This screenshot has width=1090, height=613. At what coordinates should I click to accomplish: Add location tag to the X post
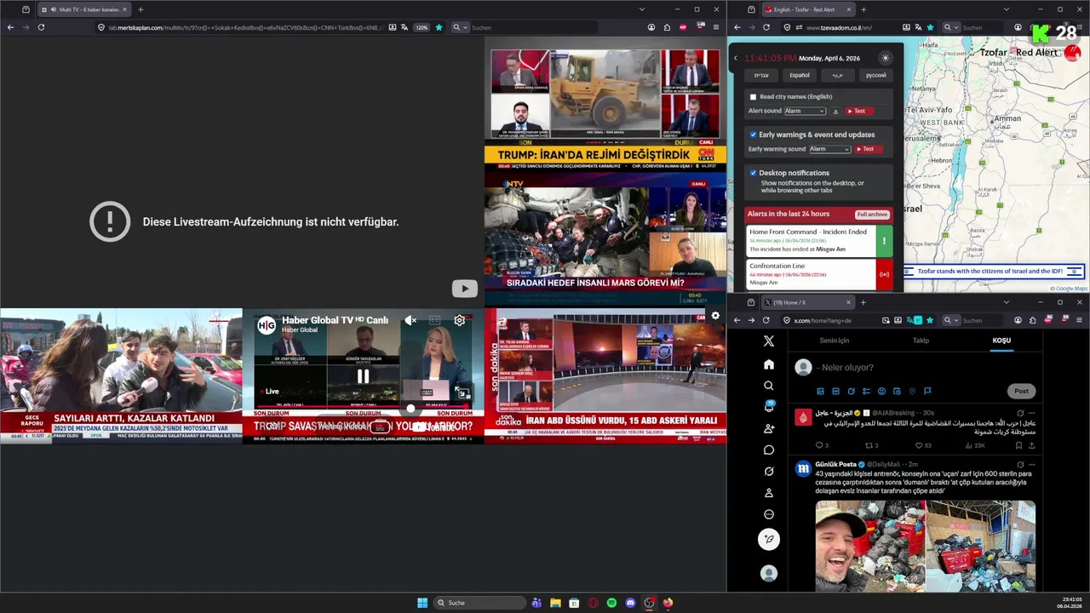click(912, 392)
